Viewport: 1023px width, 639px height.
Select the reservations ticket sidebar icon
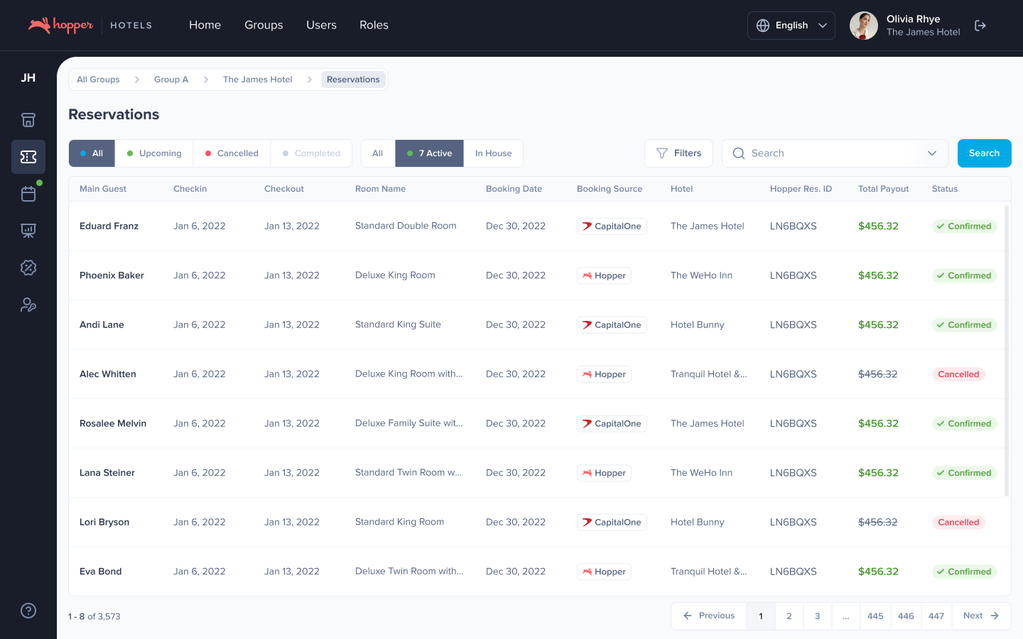click(28, 157)
